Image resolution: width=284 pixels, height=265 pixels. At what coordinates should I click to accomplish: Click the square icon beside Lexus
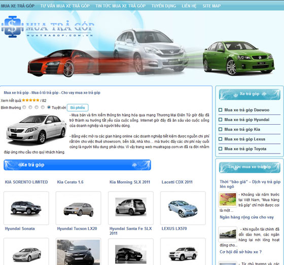click(x=221, y=139)
